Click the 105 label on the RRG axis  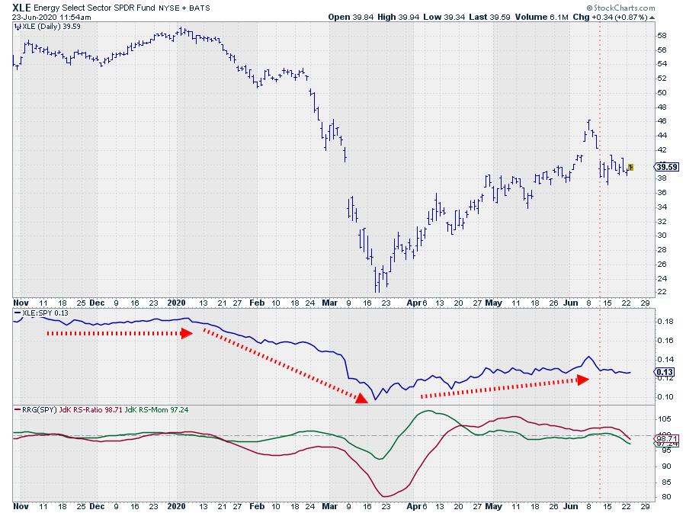click(x=664, y=419)
